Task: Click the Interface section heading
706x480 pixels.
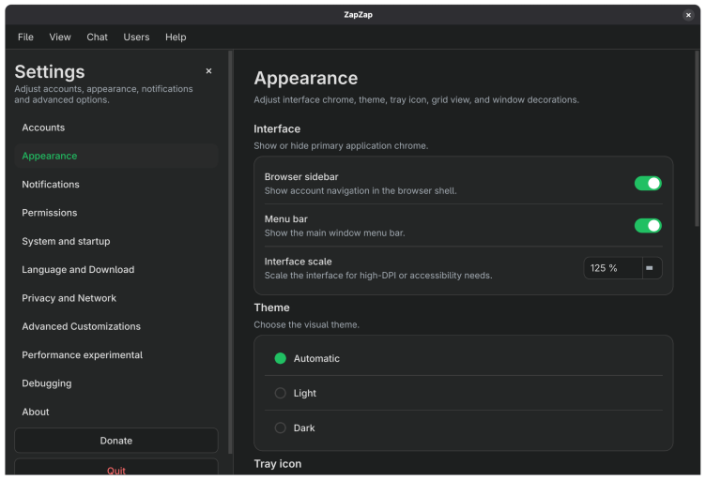Action: [x=277, y=129]
